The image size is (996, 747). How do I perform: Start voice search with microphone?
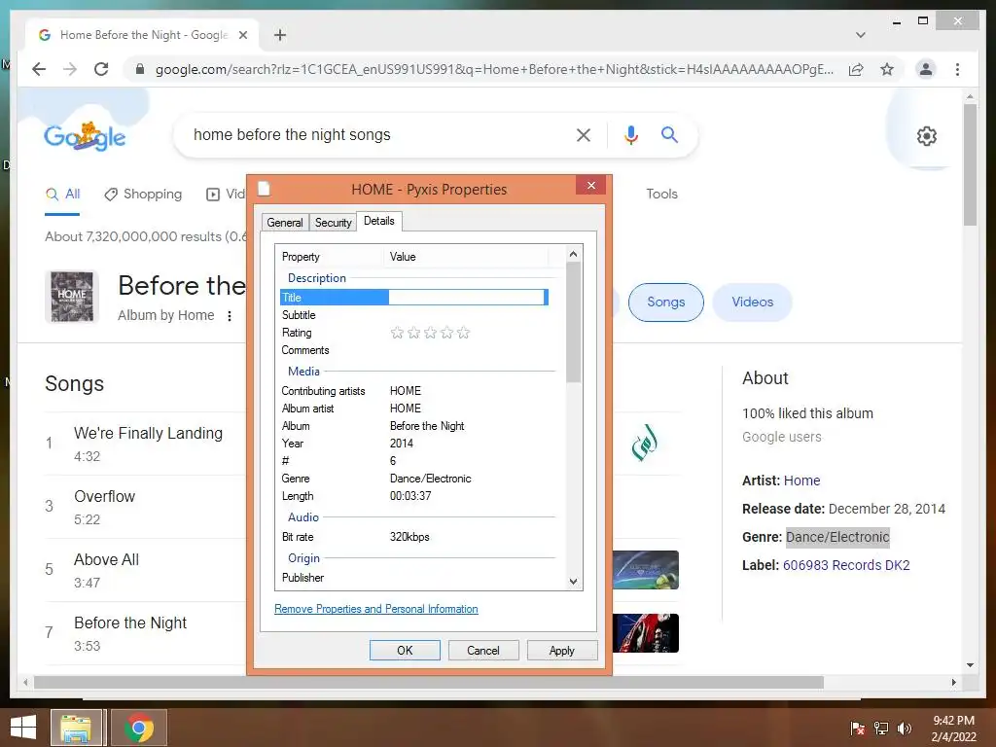[630, 134]
